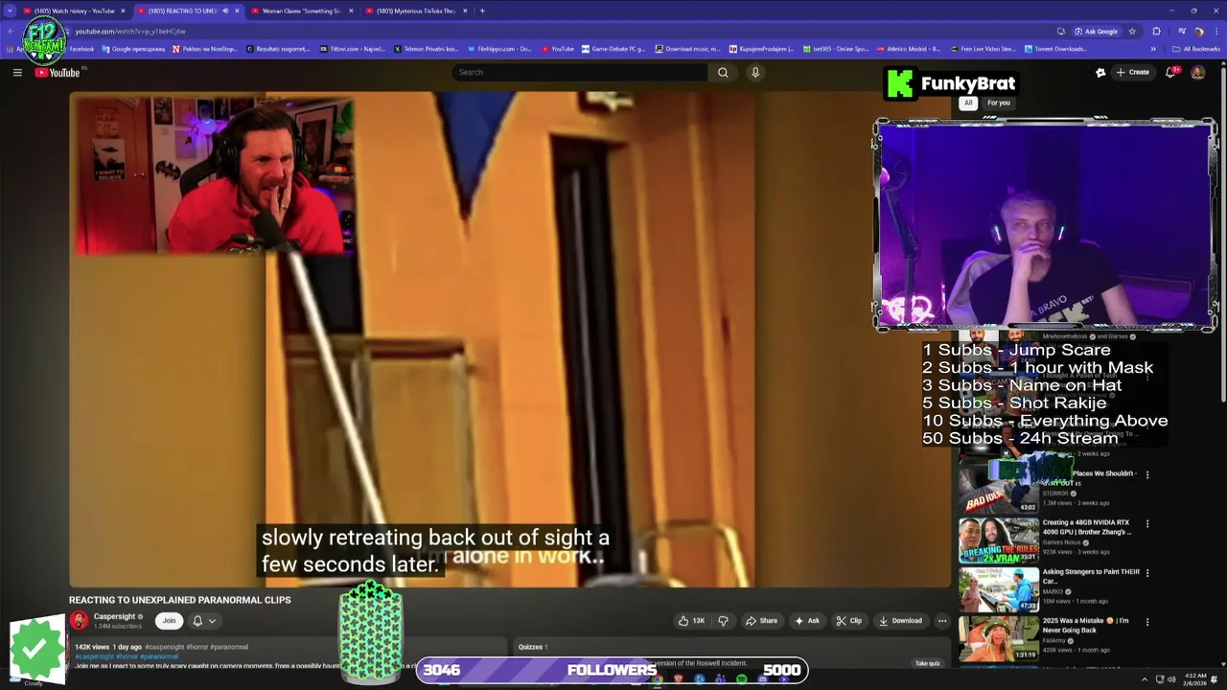Open options menu for 48GB NVIDIA RTX video
The width and height of the screenshot is (1227, 690).
click(x=1146, y=523)
